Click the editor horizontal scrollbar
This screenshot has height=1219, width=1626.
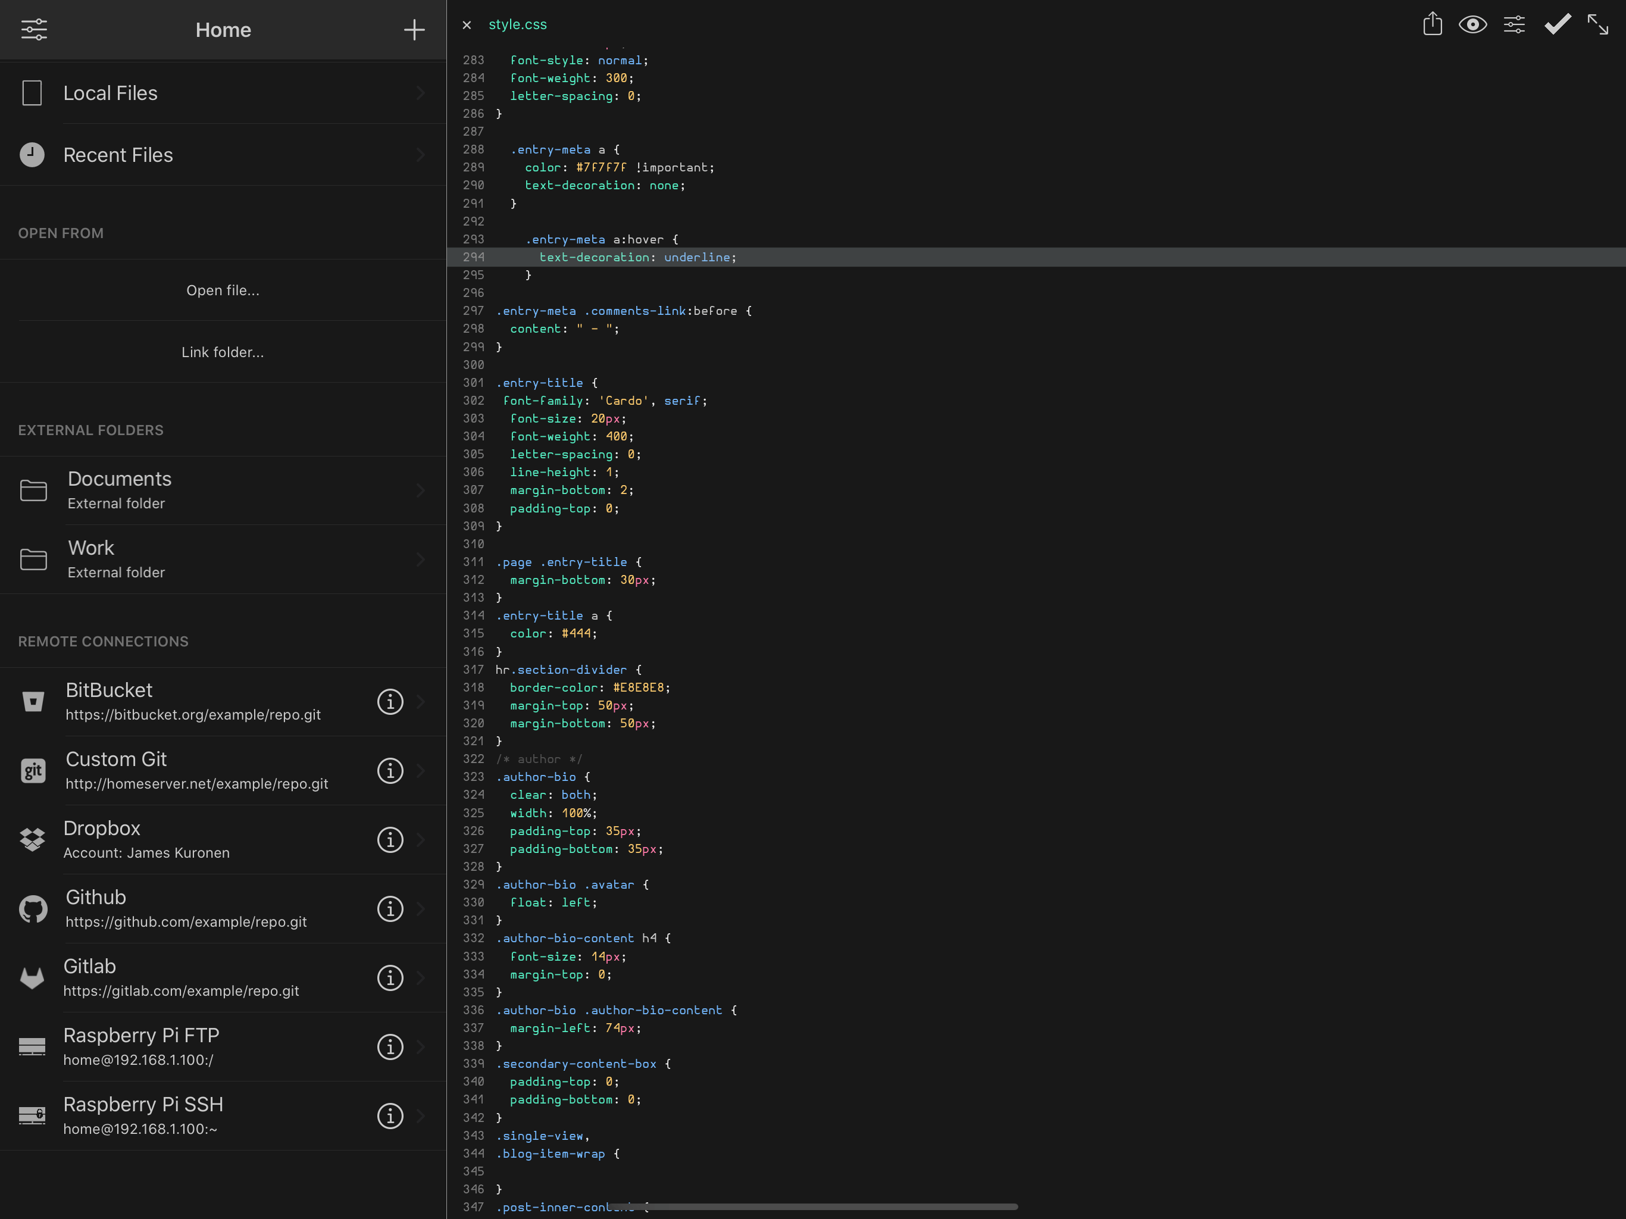pyautogui.click(x=814, y=1207)
